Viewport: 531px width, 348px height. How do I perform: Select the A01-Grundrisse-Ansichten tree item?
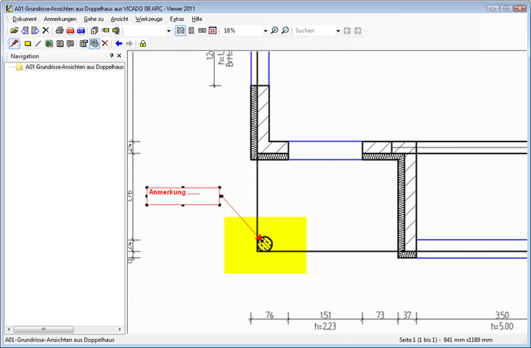pyautogui.click(x=74, y=67)
